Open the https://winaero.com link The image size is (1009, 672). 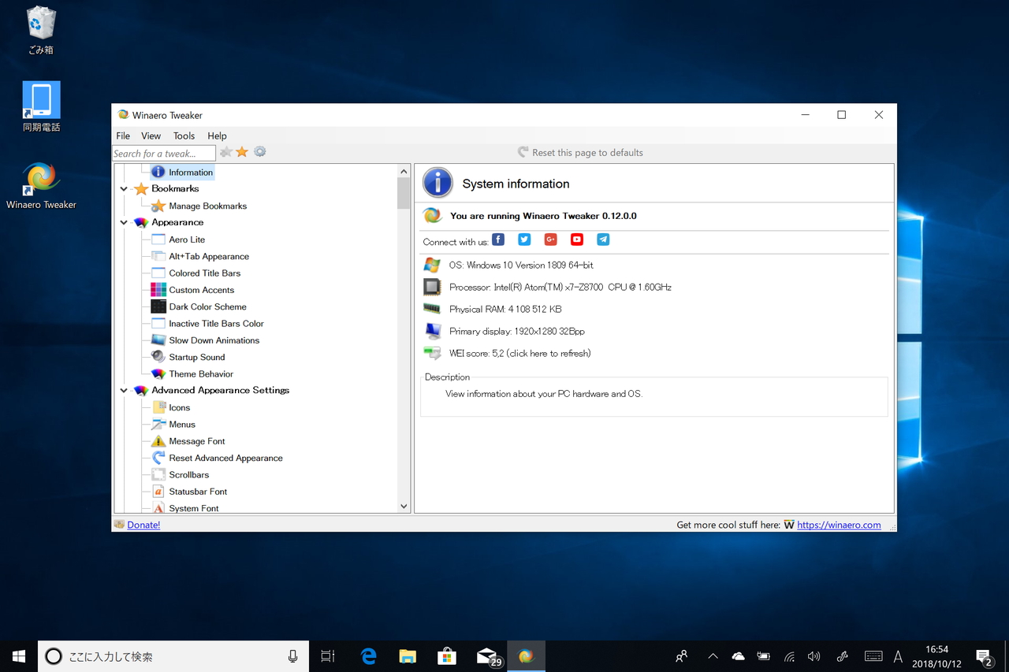(839, 524)
